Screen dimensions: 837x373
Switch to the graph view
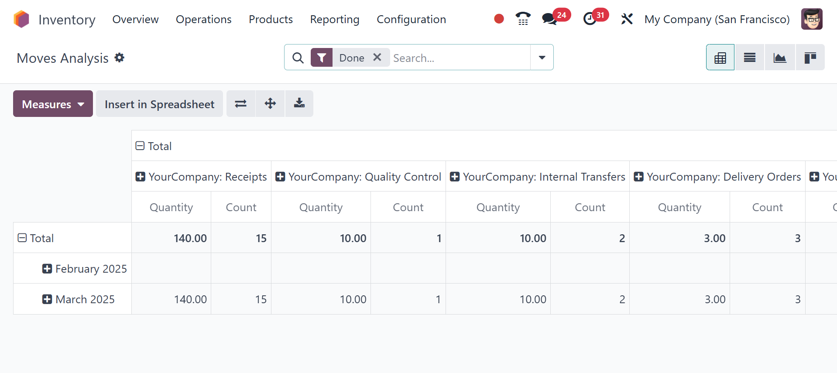(779, 58)
